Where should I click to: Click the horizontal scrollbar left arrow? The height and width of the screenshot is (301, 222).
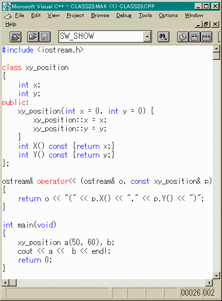coord(5,283)
